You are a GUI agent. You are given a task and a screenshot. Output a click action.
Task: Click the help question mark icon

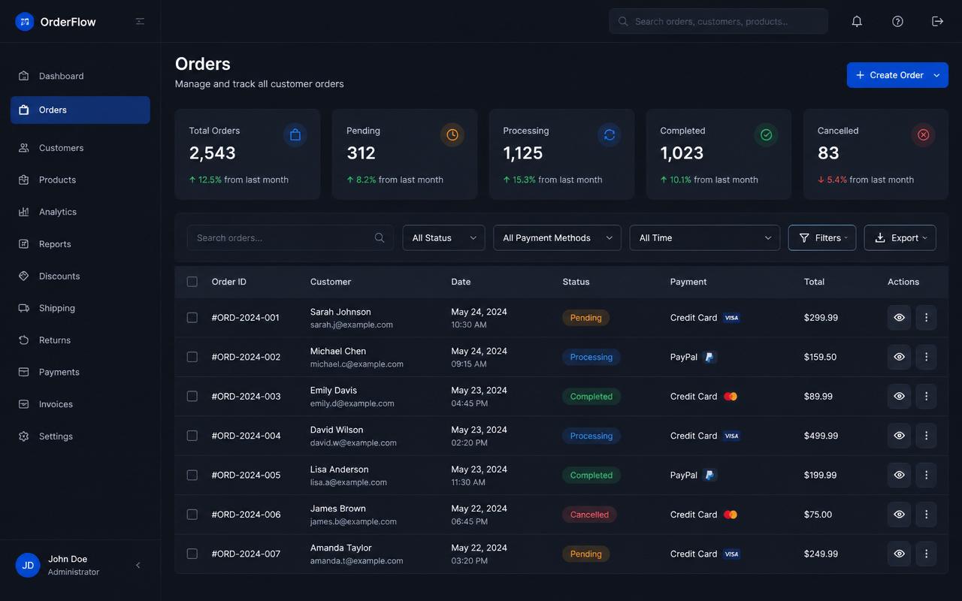[x=897, y=21]
